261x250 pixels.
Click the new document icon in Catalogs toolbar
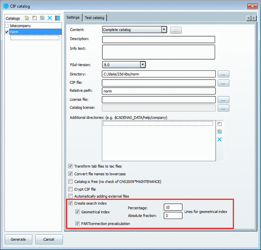27,18
